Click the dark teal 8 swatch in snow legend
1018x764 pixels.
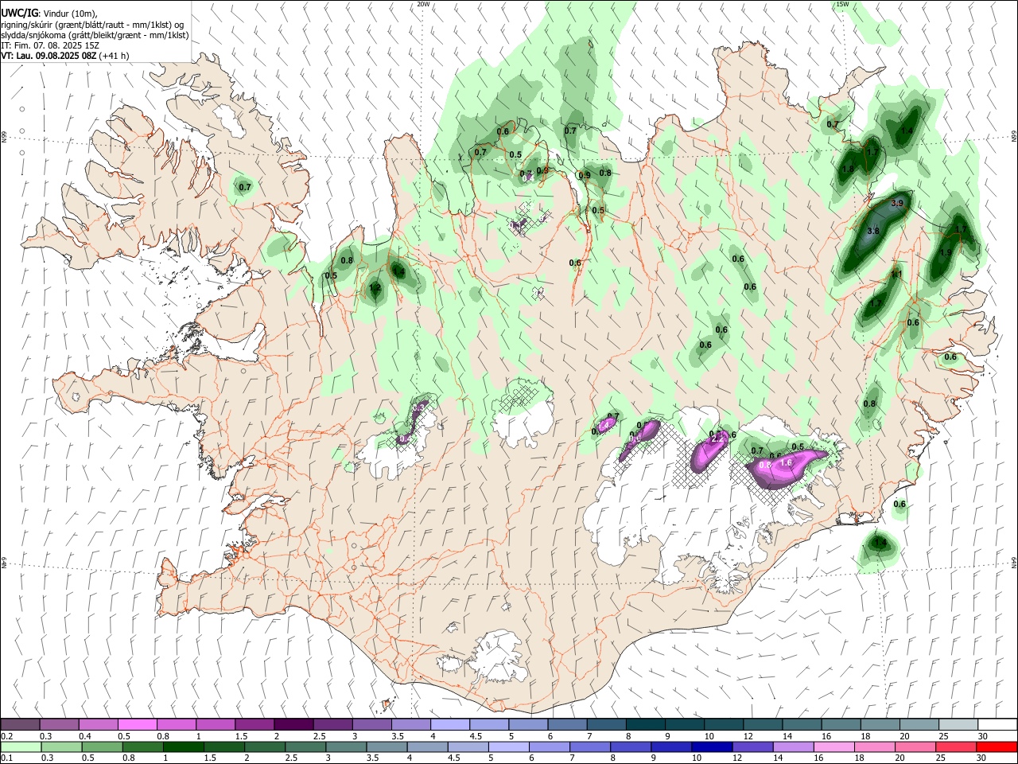click(646, 724)
